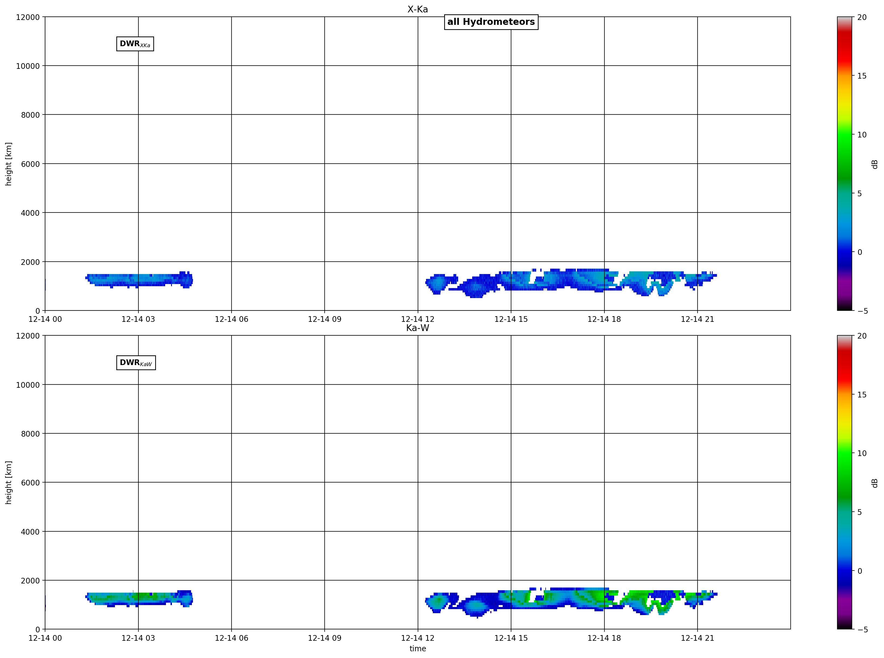
Task: Click tick "15" on X-Ka colorbar
Action: click(862, 76)
